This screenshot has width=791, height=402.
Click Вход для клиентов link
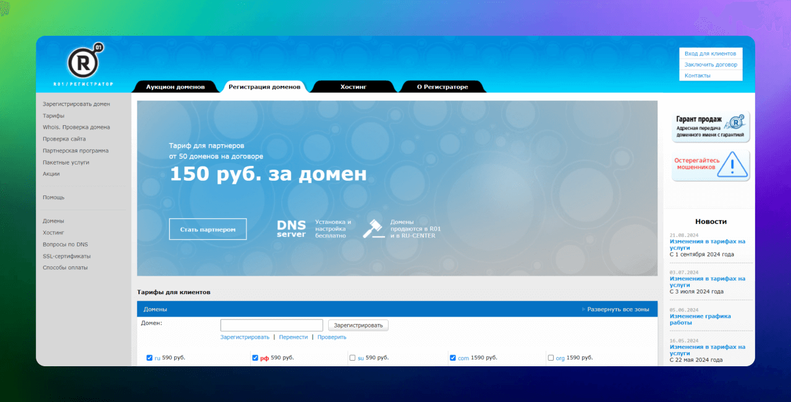coord(710,54)
